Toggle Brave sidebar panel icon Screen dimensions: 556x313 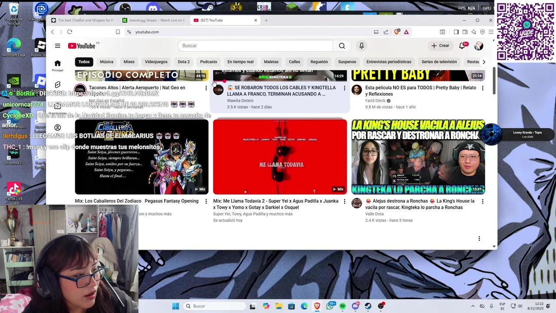[x=456, y=32]
